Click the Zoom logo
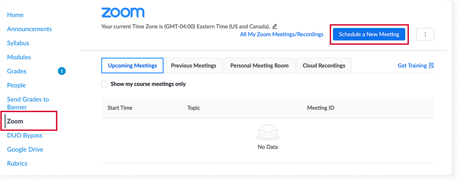 coord(123,13)
